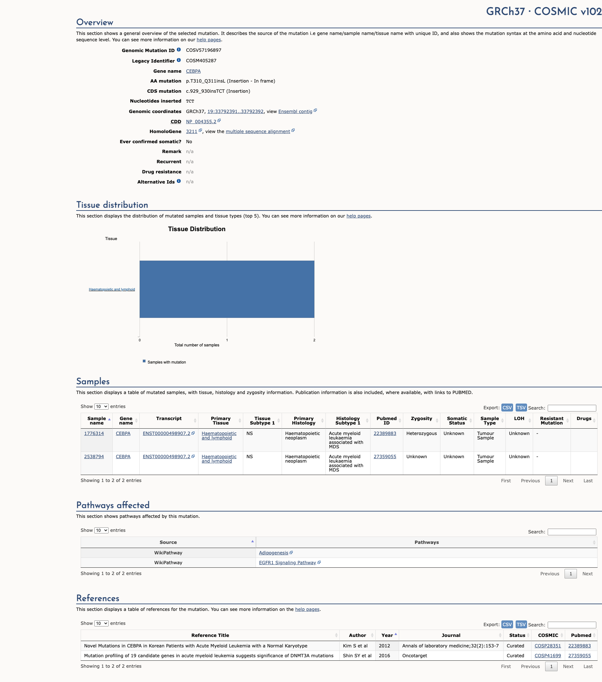602x682 pixels.
Task: Click the Pathways affected search field
Action: (x=572, y=532)
